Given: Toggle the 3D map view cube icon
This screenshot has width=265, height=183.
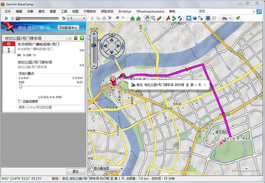Looking at the screenshot, I should click(195, 18).
